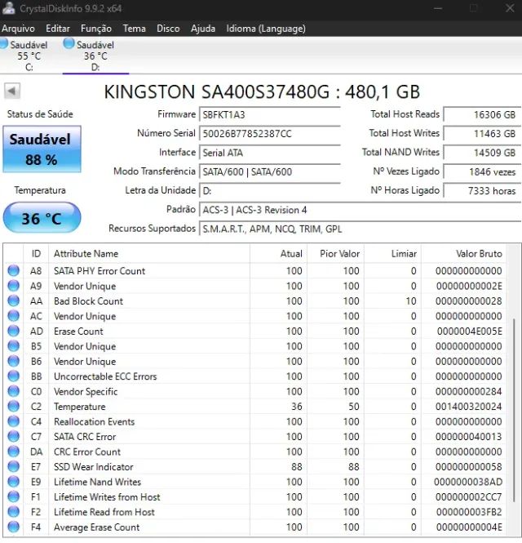This screenshot has height=543, width=522.
Task: Click the raw value 000000040013
Action: pyautogui.click(x=469, y=437)
